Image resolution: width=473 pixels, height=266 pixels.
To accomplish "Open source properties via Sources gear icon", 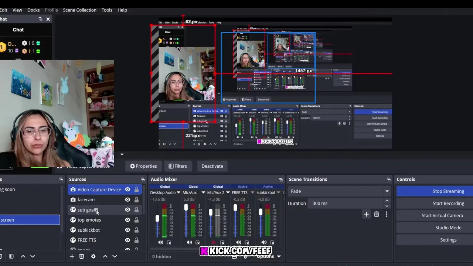I will pyautogui.click(x=93, y=256).
